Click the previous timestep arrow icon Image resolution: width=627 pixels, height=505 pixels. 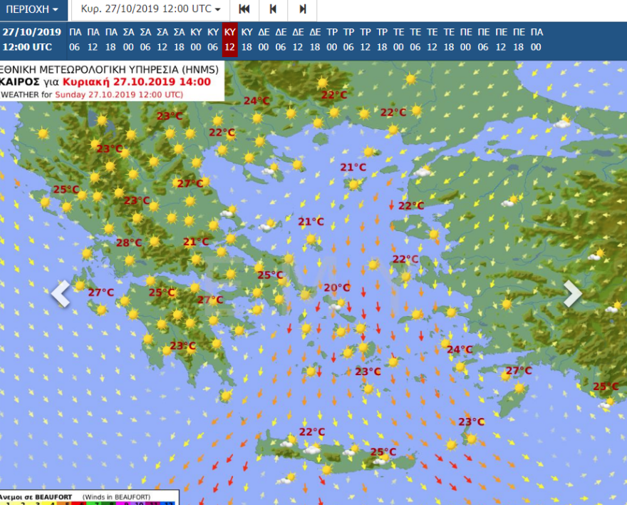tap(274, 10)
